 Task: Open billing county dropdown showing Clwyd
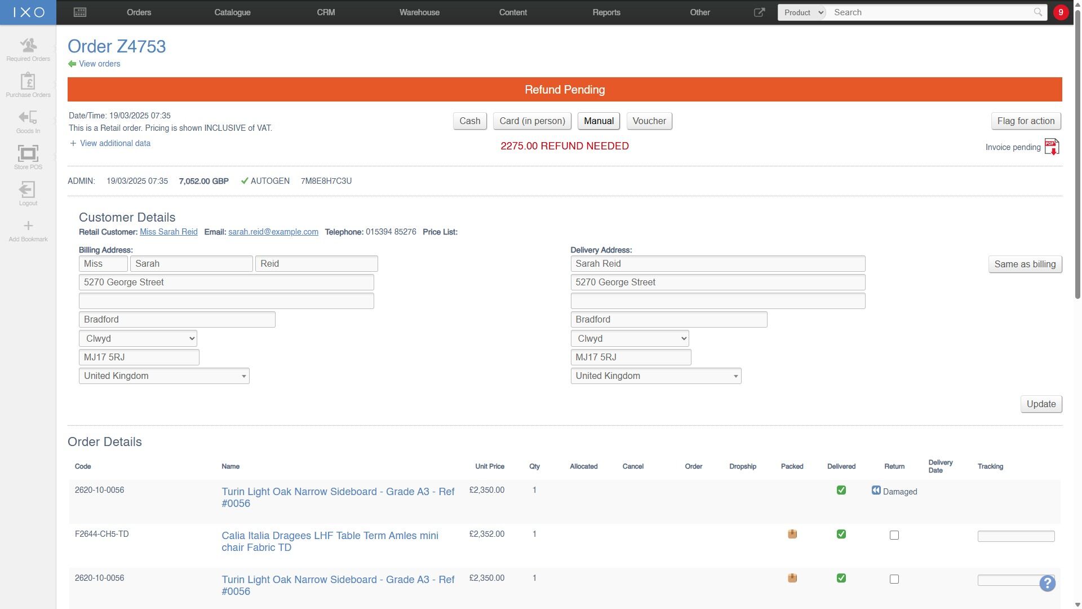(x=138, y=338)
